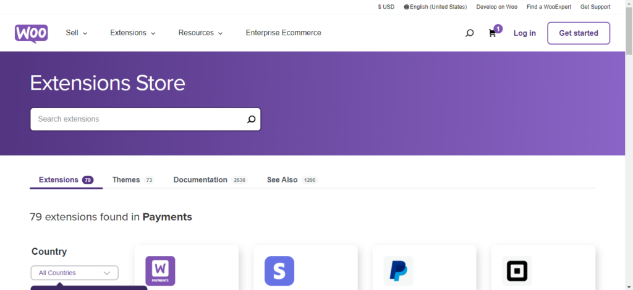Click the Get started button
The width and height of the screenshot is (633, 290).
(x=579, y=33)
